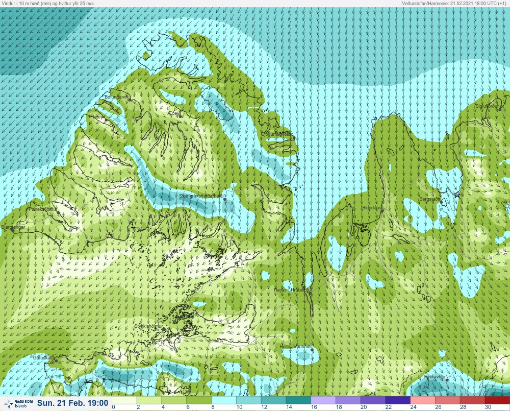Click the Veðurstofan/Harmonie model run text

click(x=454, y=3)
